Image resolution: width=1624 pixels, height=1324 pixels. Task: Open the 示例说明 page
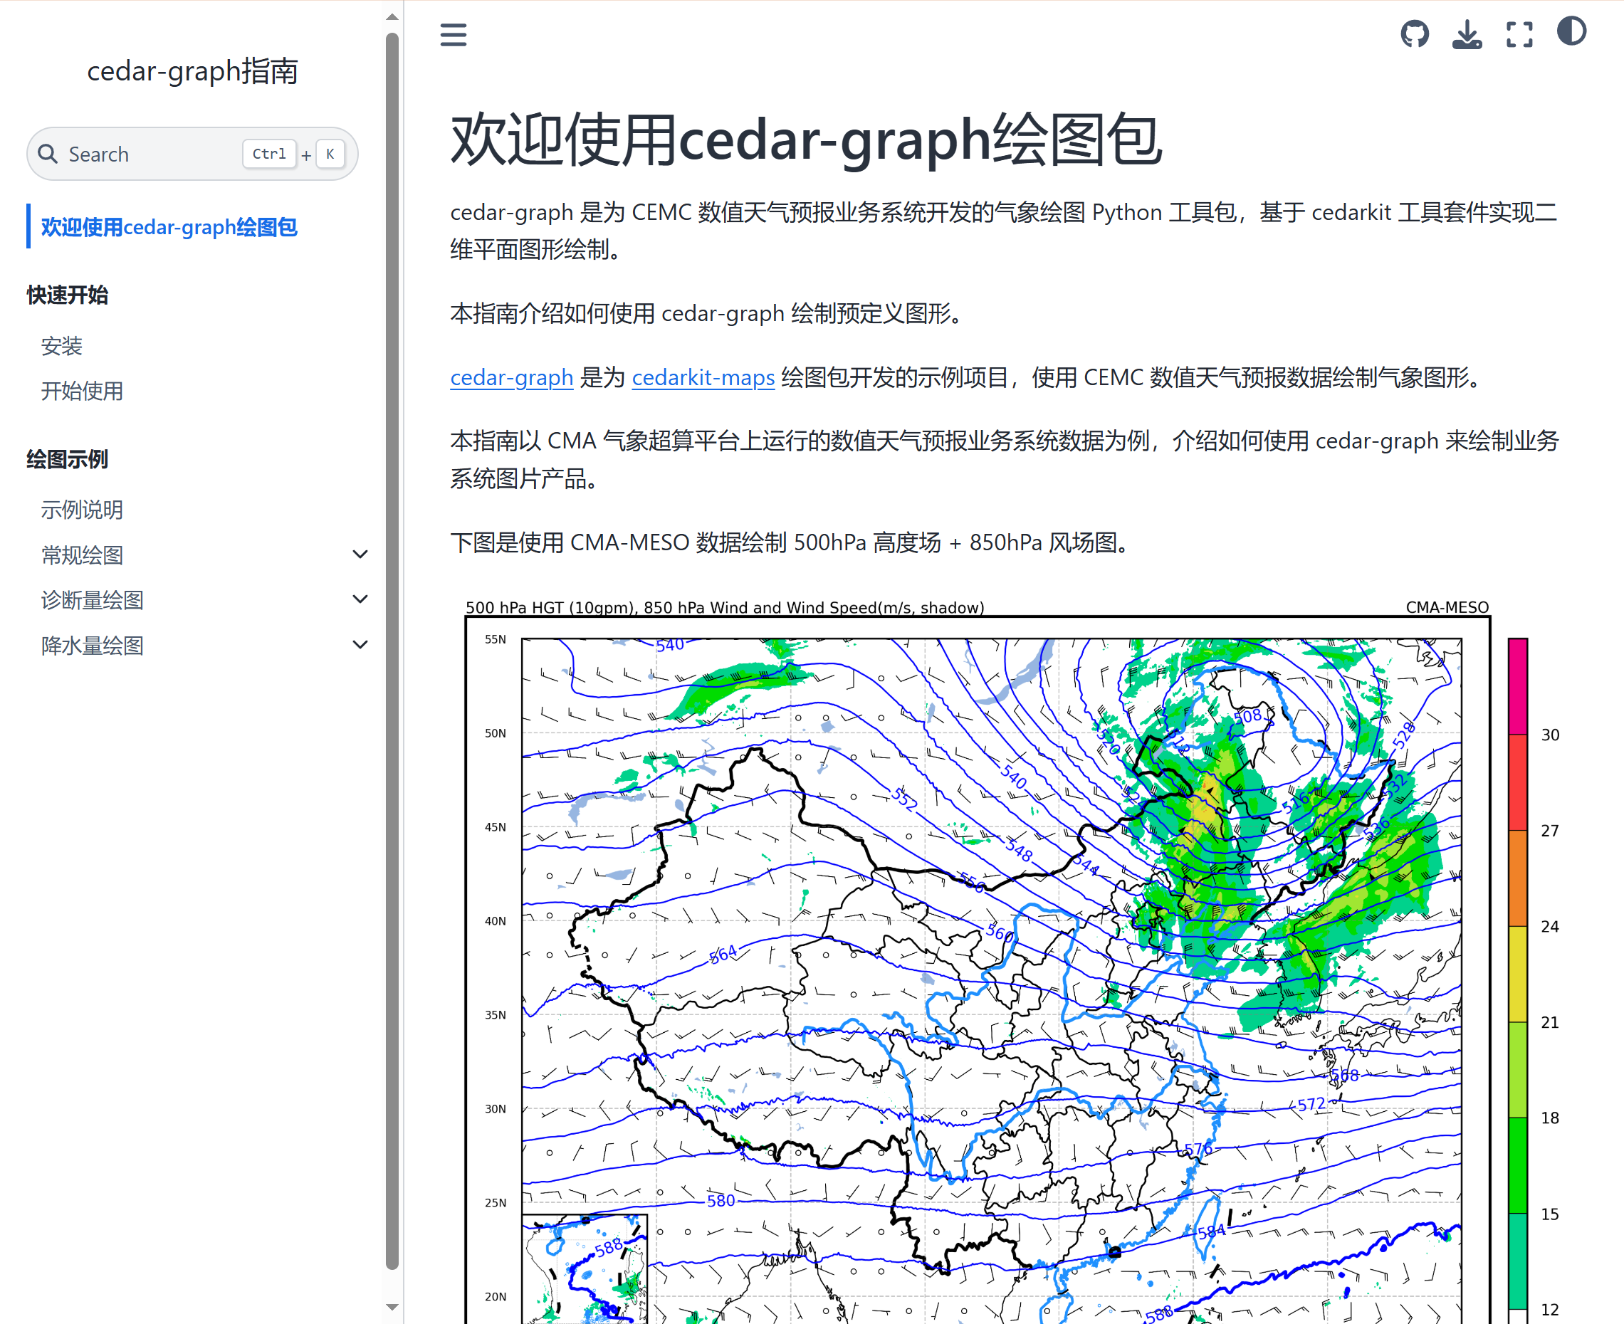(x=82, y=510)
